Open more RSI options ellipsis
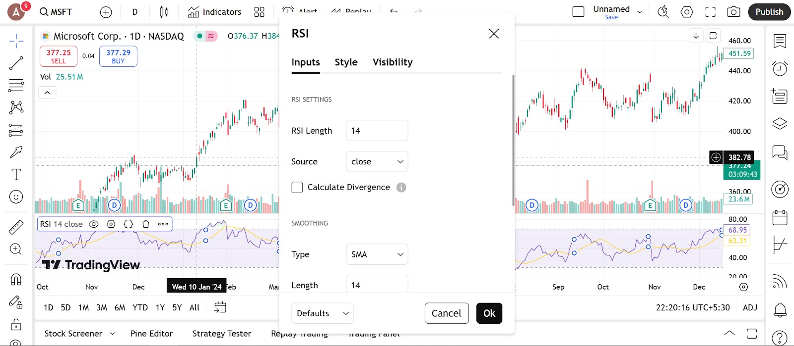This screenshot has height=346, width=794. pyautogui.click(x=163, y=224)
